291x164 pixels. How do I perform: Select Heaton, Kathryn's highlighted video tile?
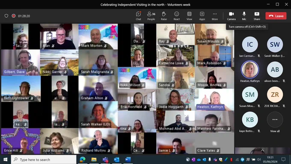click(x=214, y=99)
